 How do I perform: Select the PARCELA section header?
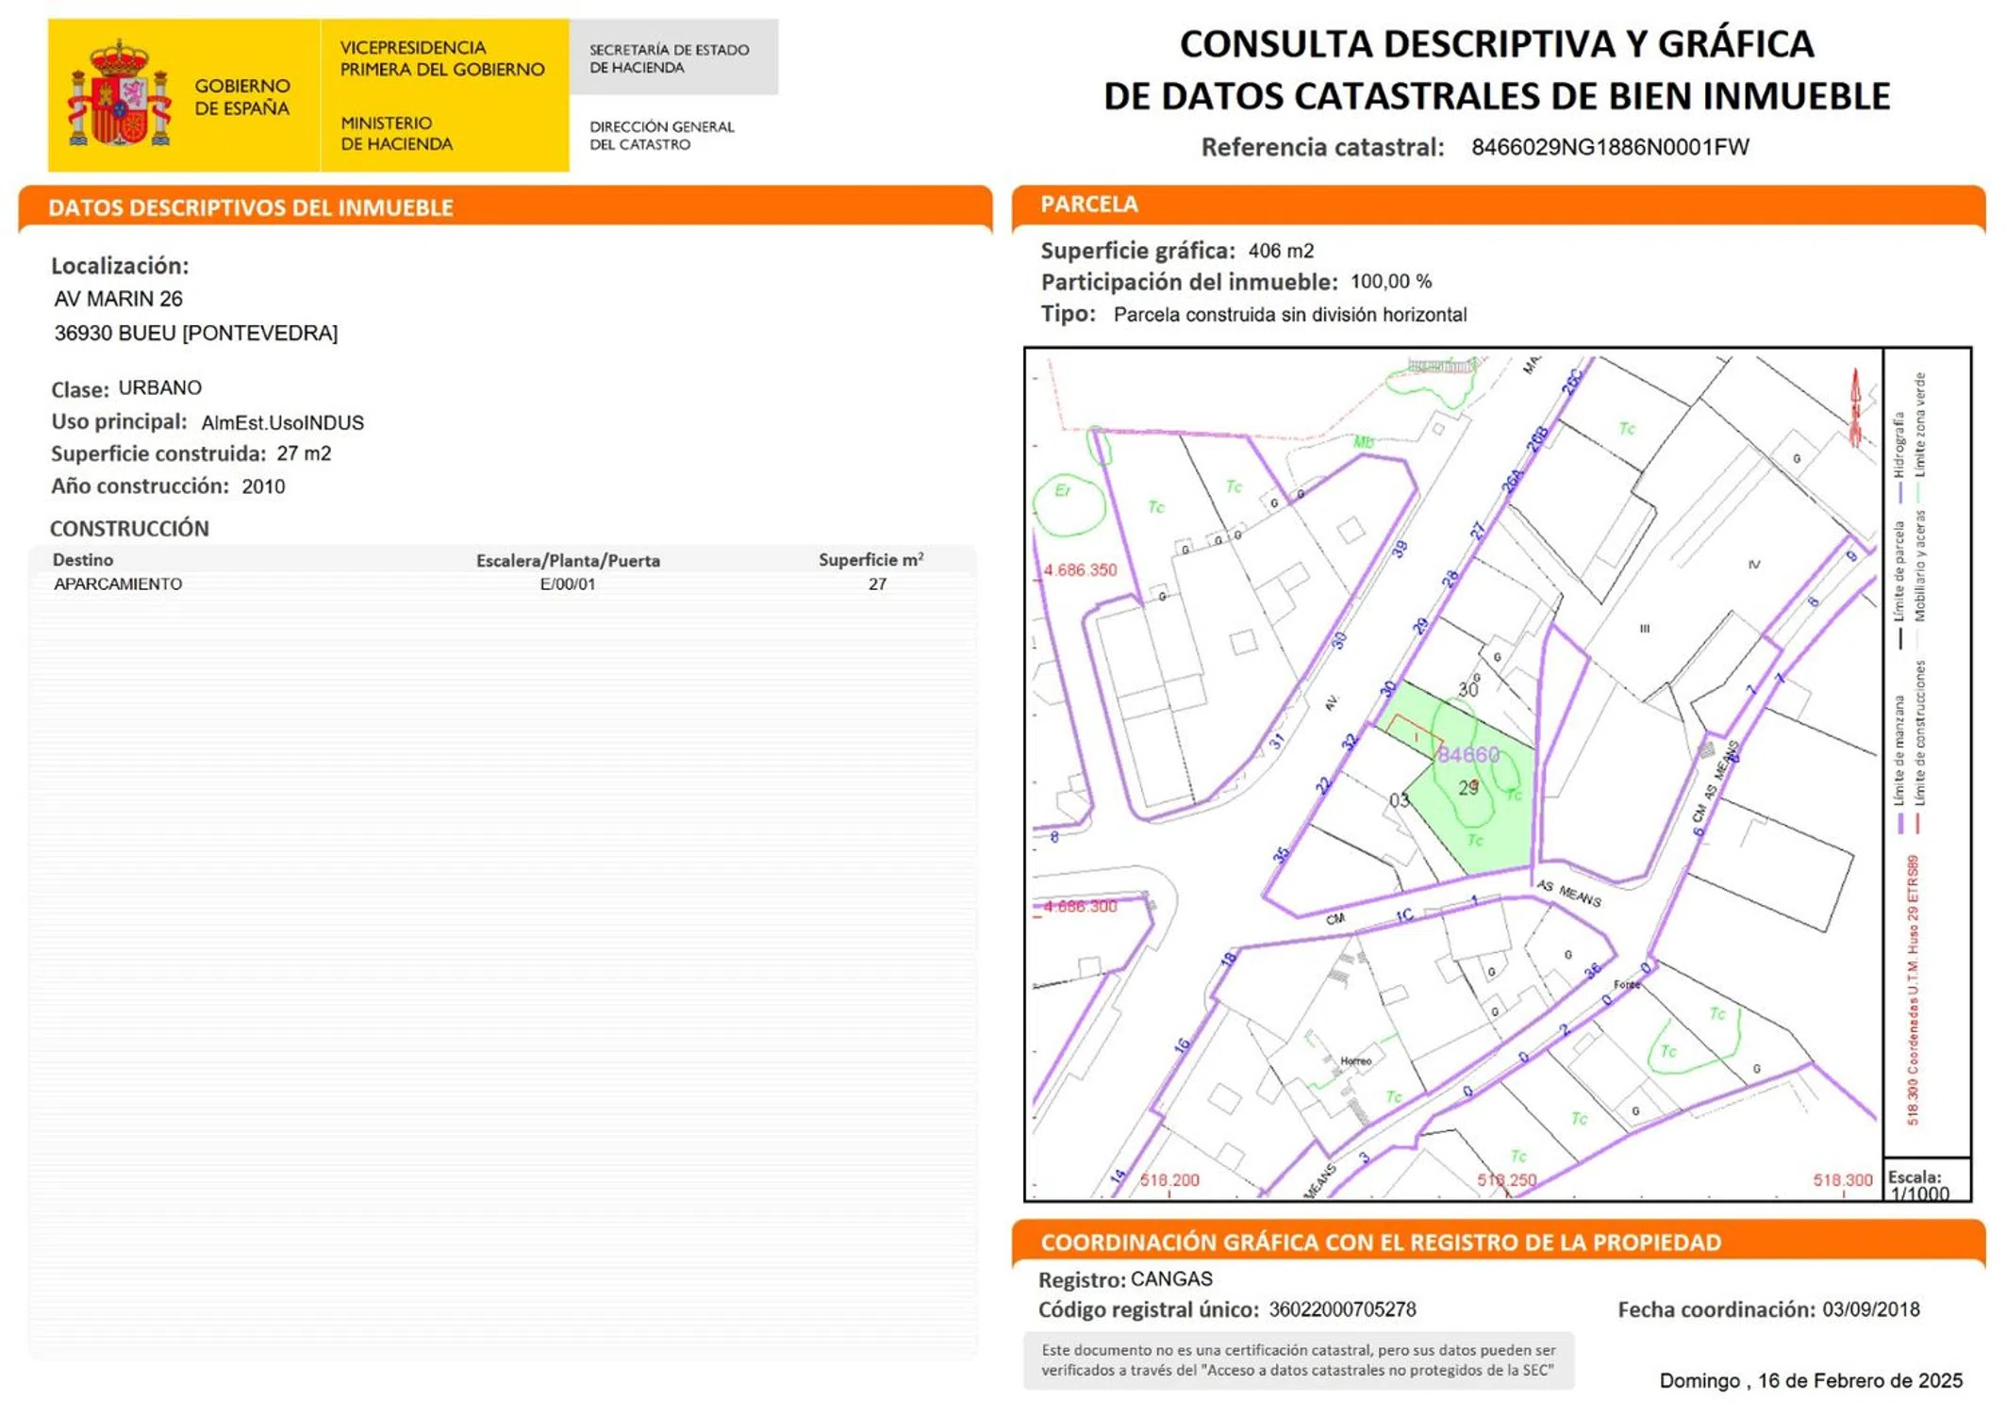pyautogui.click(x=1089, y=205)
